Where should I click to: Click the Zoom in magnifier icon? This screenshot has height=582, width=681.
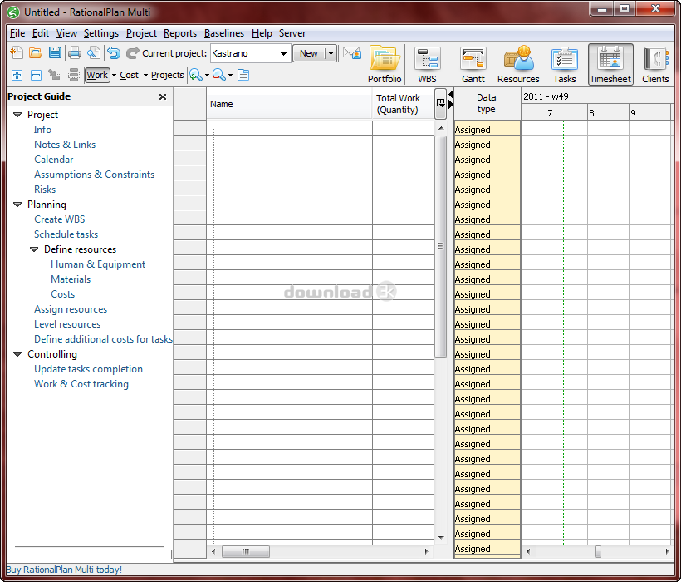coord(196,75)
